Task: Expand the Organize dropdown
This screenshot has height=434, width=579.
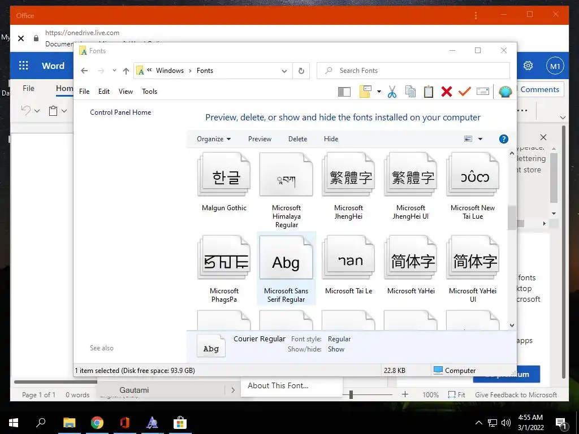Action: pyautogui.click(x=214, y=139)
